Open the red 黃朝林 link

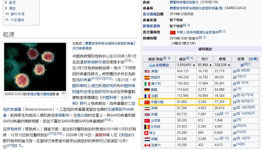[x=101, y=135]
